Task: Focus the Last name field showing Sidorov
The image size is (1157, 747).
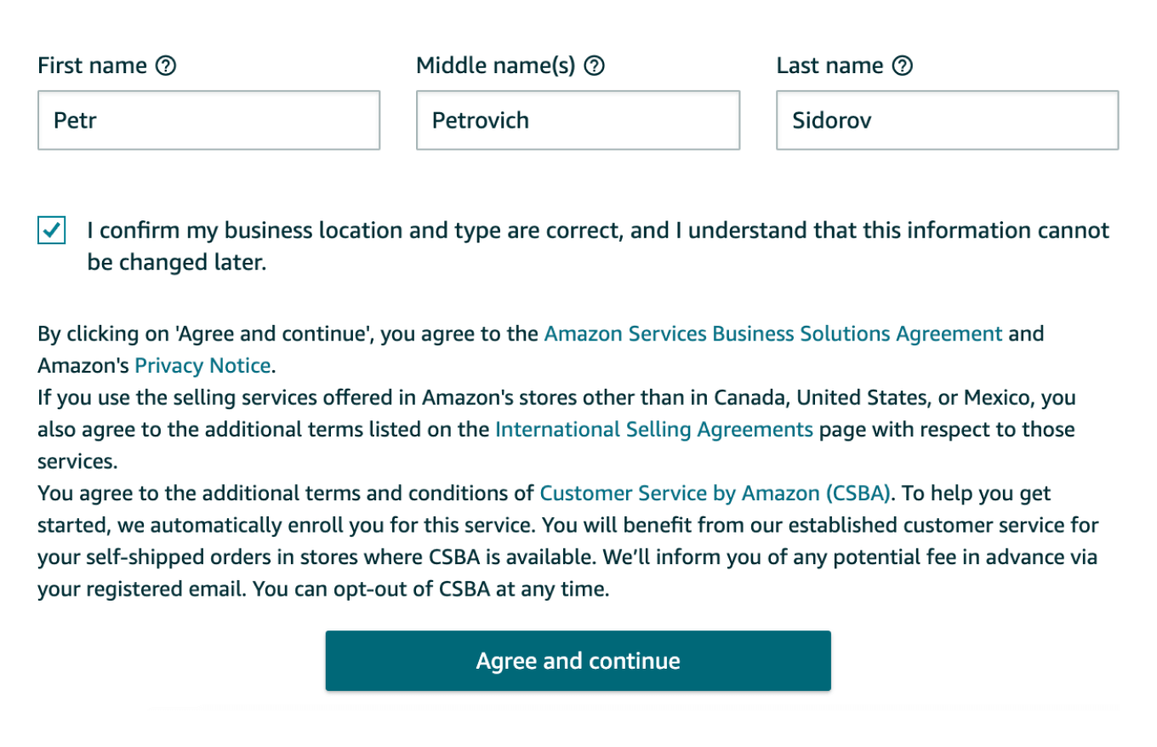Action: pyautogui.click(x=946, y=120)
